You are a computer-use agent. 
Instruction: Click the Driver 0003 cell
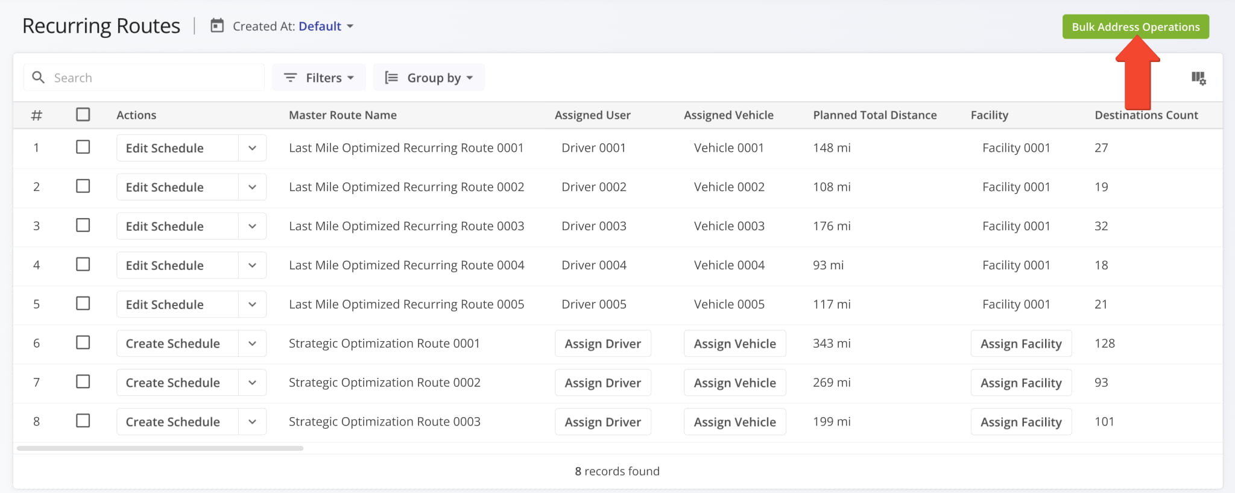[x=594, y=226]
